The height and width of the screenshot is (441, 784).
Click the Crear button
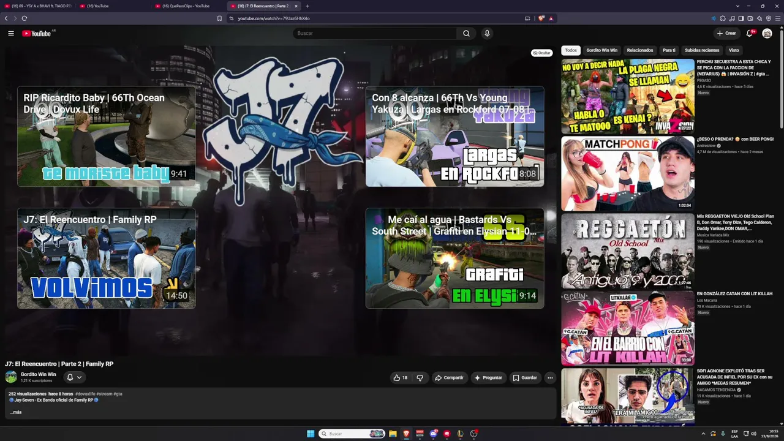(726, 33)
